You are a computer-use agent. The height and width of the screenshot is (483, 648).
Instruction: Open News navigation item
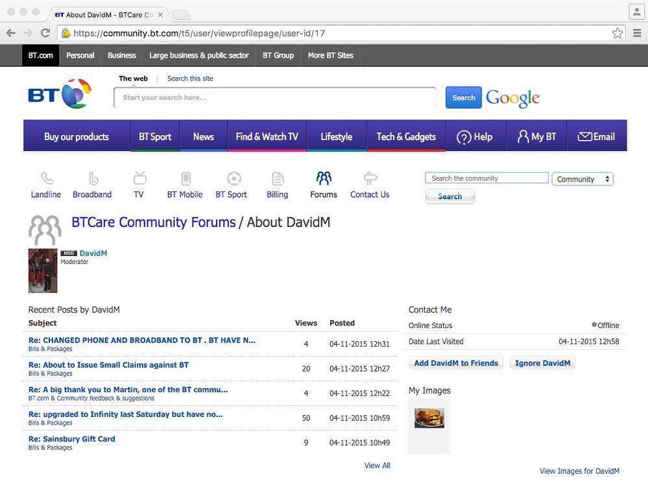click(x=203, y=136)
